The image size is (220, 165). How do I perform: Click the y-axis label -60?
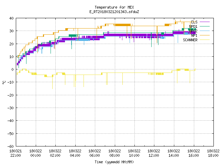click(x=11, y=146)
